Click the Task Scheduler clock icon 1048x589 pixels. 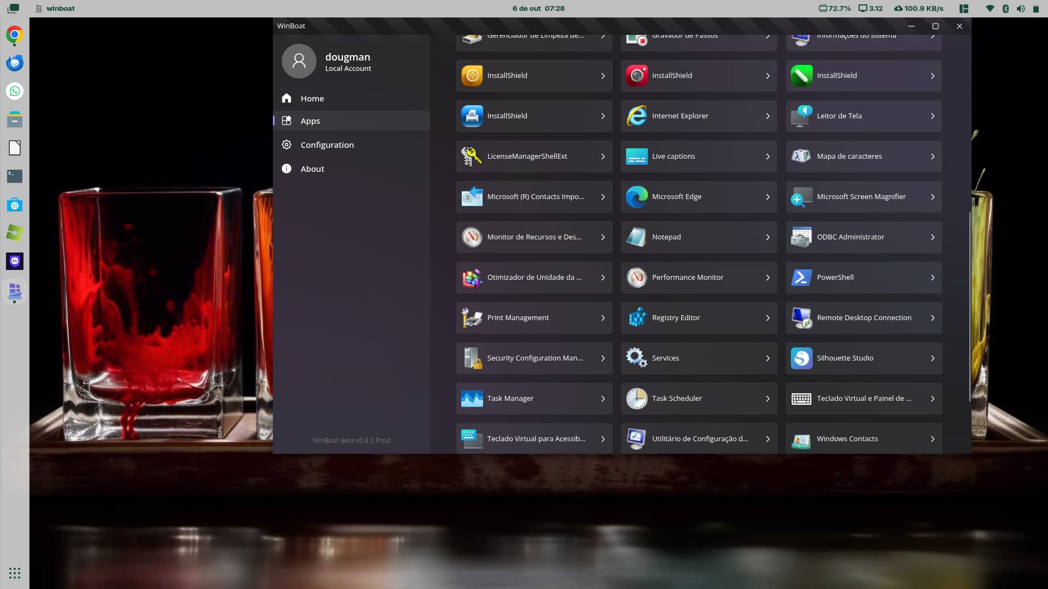pos(636,399)
